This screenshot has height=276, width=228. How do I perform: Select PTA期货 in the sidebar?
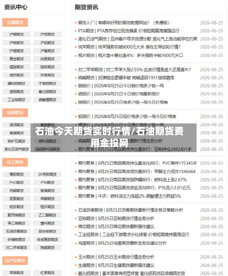[x=47, y=182]
